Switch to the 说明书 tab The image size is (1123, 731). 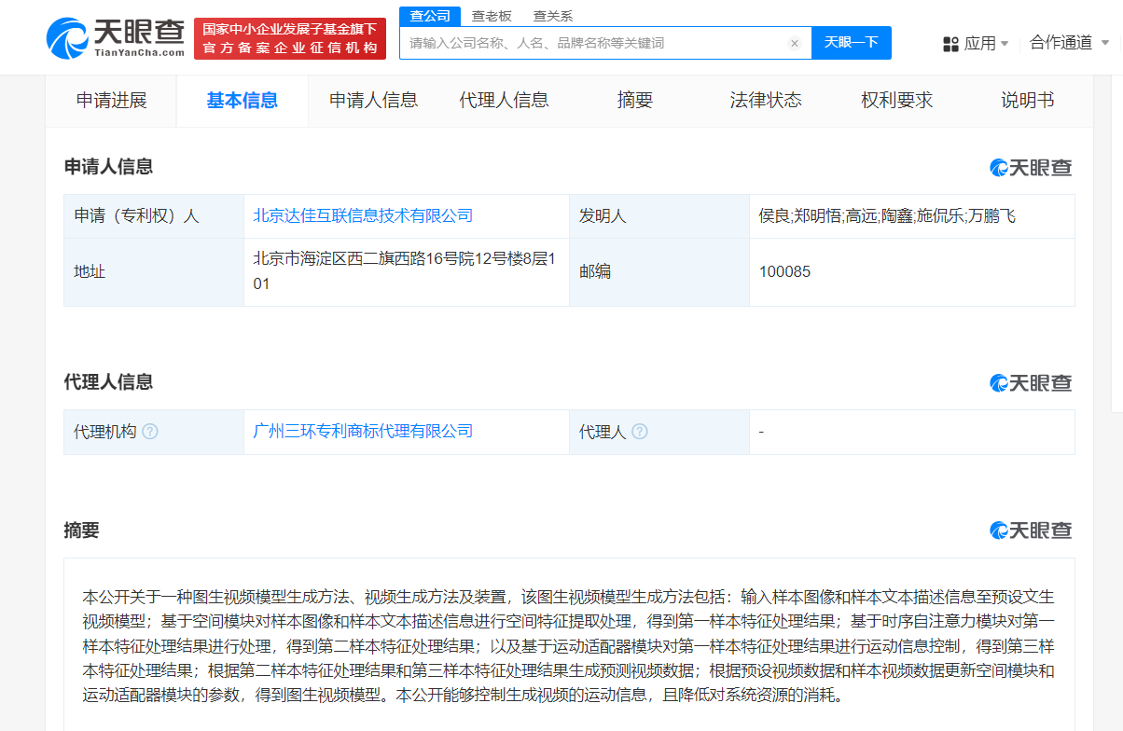click(x=1028, y=101)
